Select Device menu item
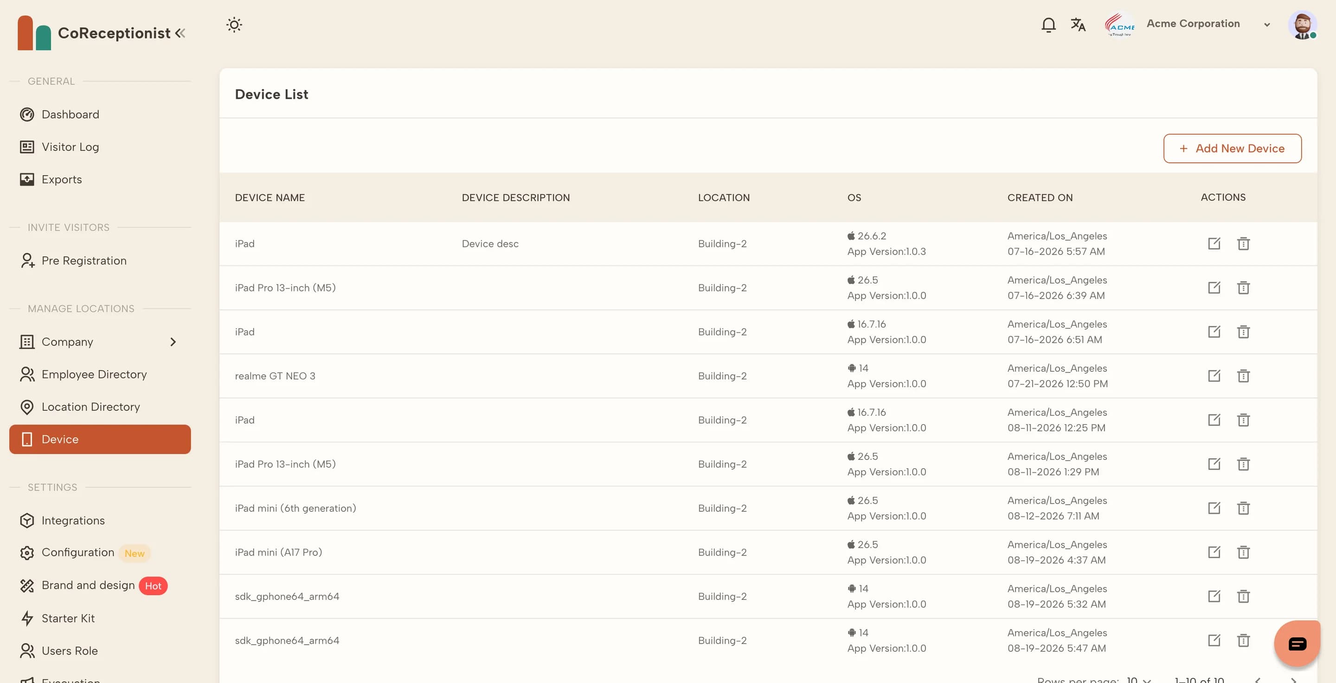Screen dimensions: 1336x683 point(100,439)
